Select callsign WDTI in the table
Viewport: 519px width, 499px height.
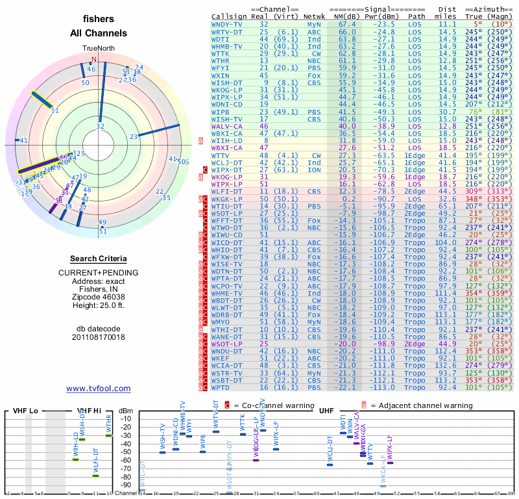(220, 40)
